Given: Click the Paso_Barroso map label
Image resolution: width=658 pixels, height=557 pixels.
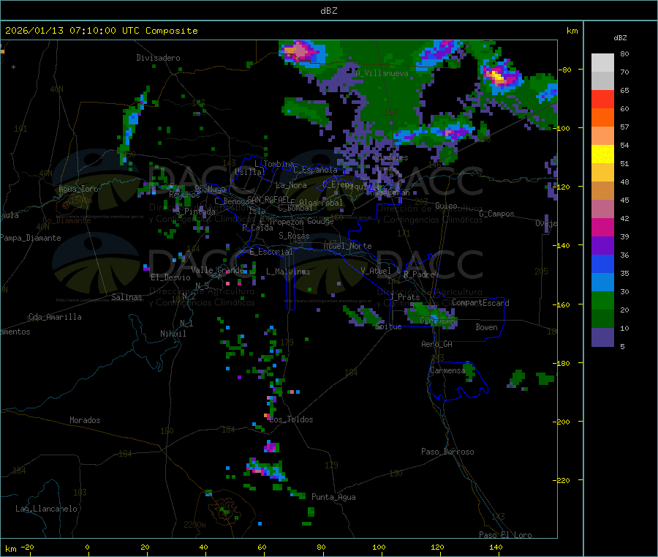Looking at the screenshot, I should pos(447,452).
